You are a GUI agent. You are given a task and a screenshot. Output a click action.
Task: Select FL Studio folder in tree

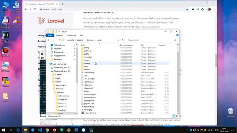pos(59,75)
